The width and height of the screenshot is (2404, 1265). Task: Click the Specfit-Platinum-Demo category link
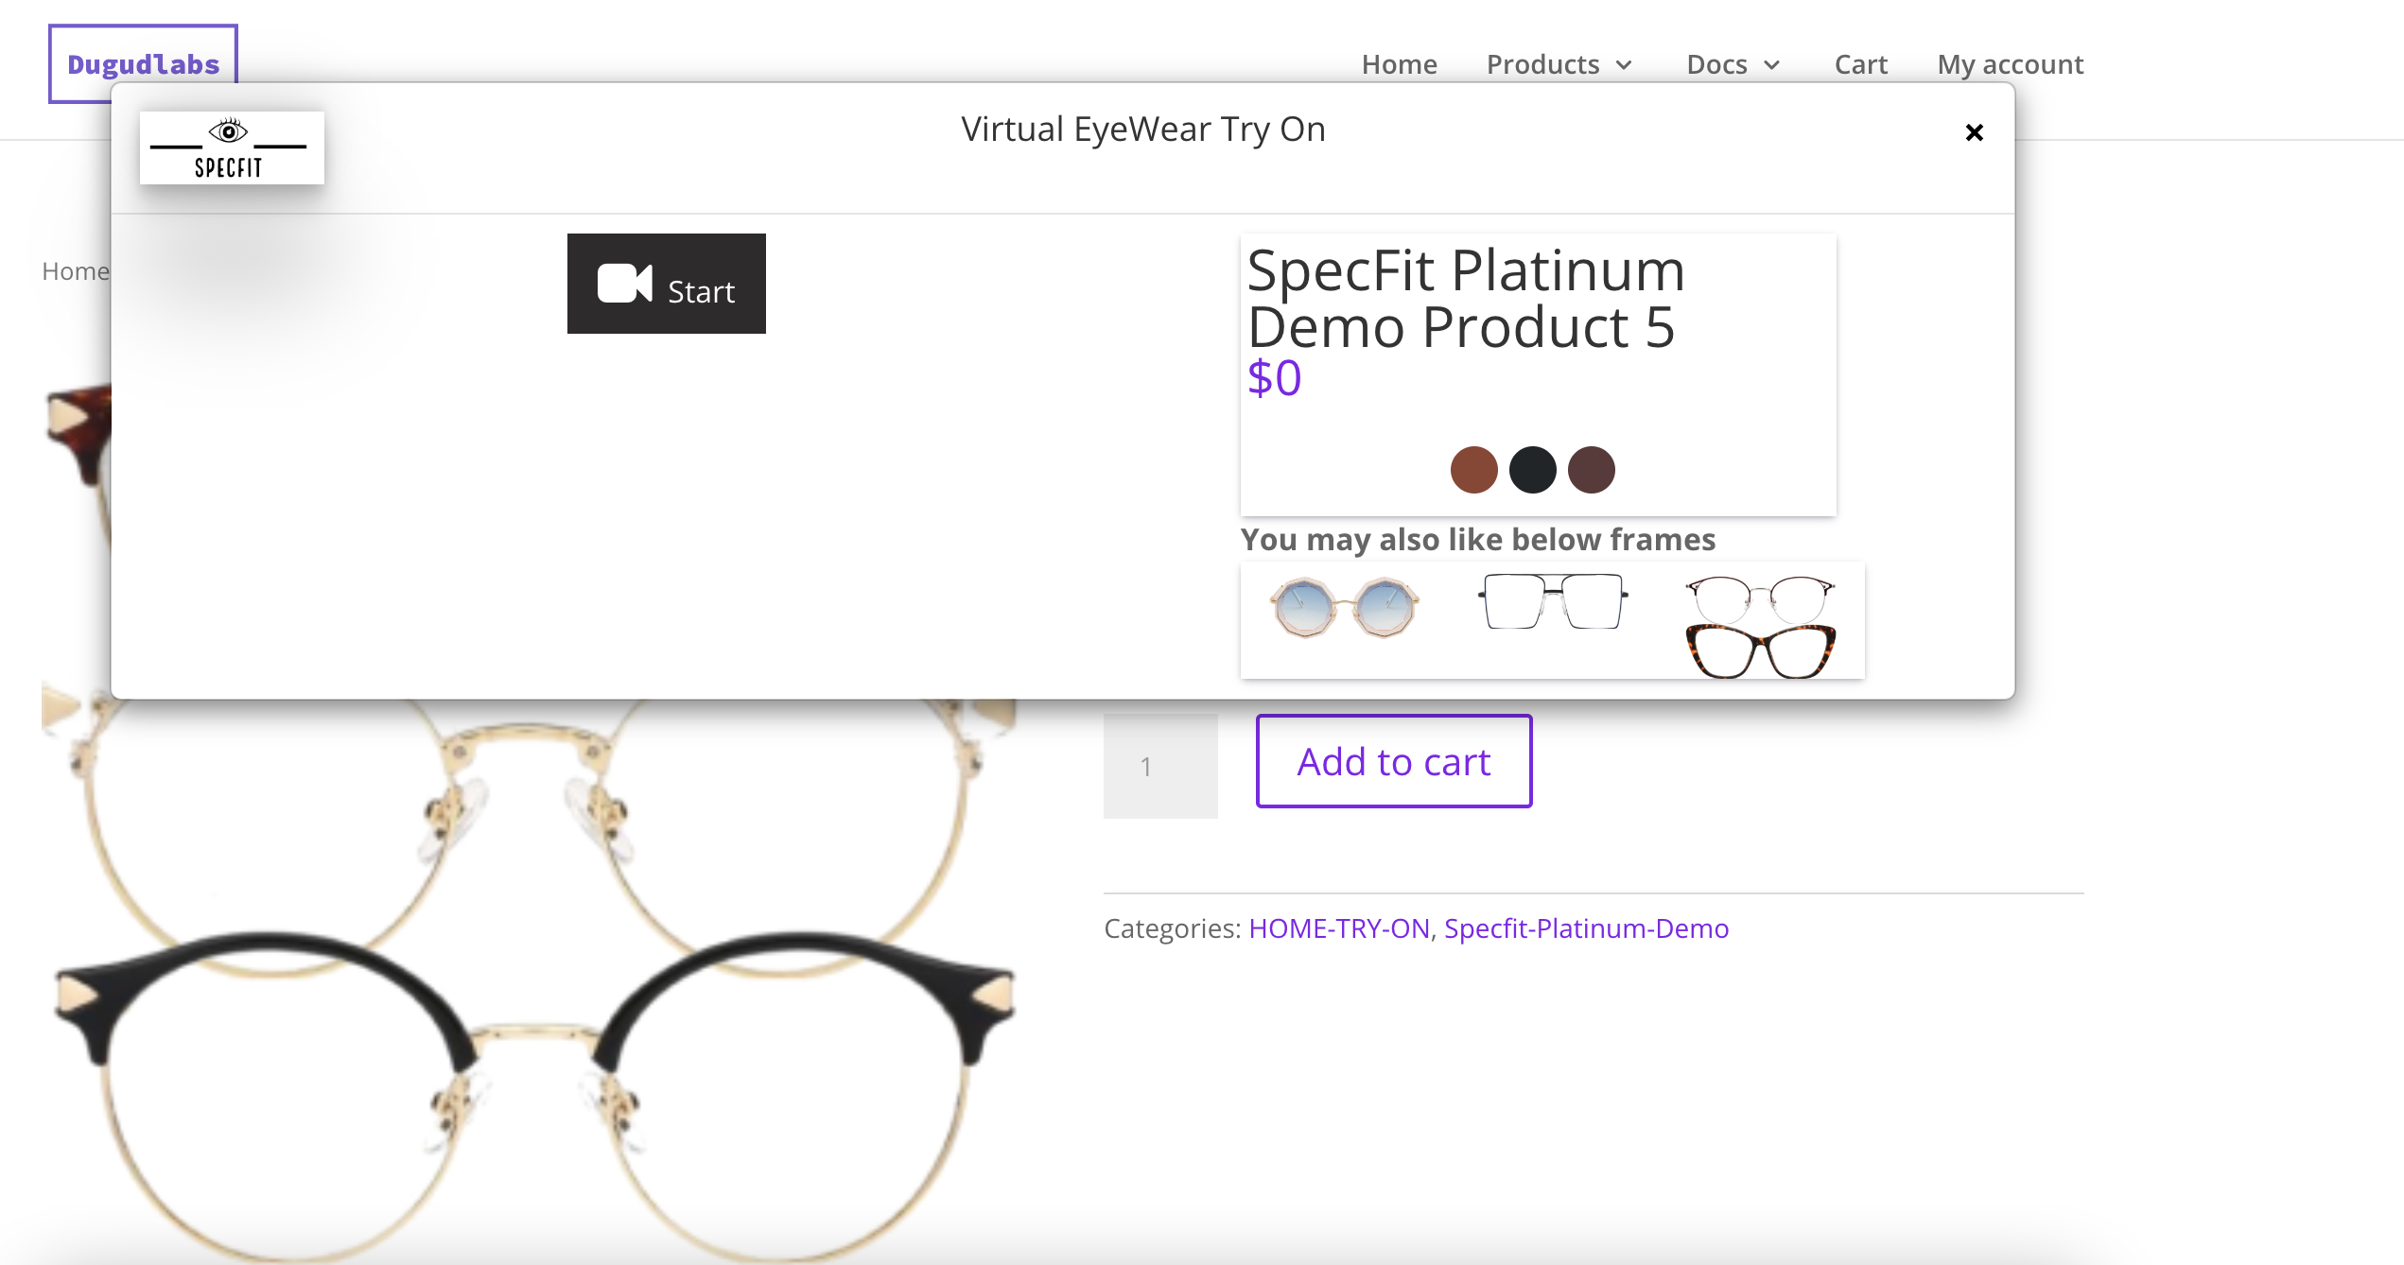pos(1587,928)
